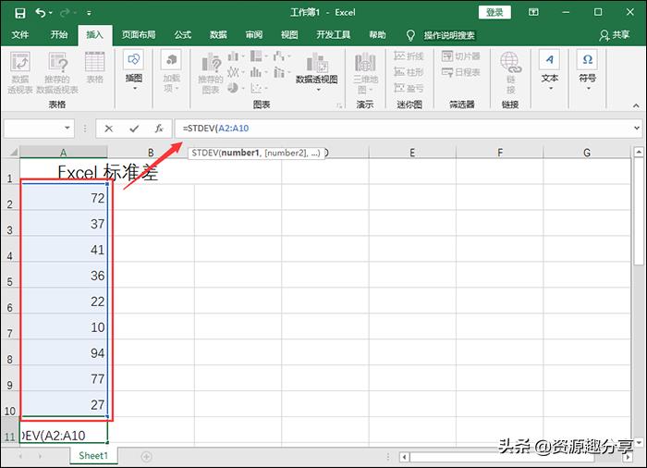Screen dimensions: 647x468
Task: Open the 插图 (Illustrations) gallery
Action: click(134, 69)
